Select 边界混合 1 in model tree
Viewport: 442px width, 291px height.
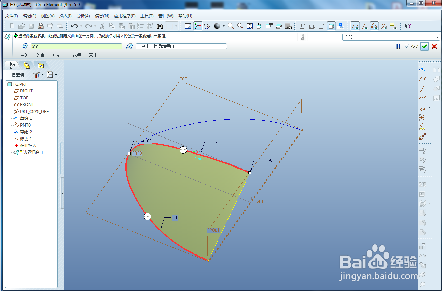coord(33,152)
